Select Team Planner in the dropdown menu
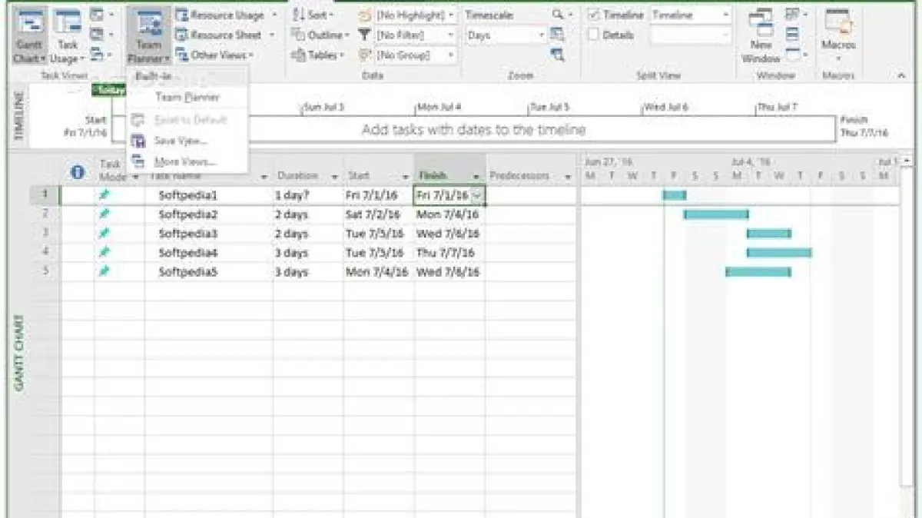 click(x=187, y=98)
